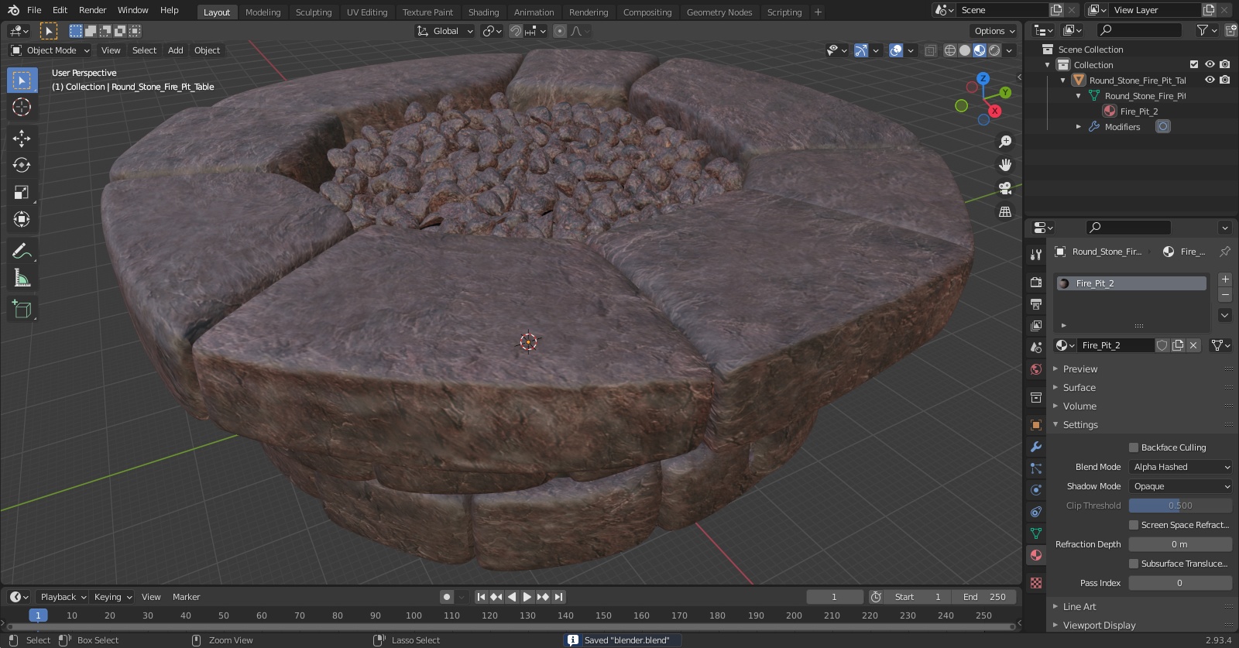This screenshot has width=1239, height=648.
Task: Expand the Surface panel
Action: (1079, 388)
